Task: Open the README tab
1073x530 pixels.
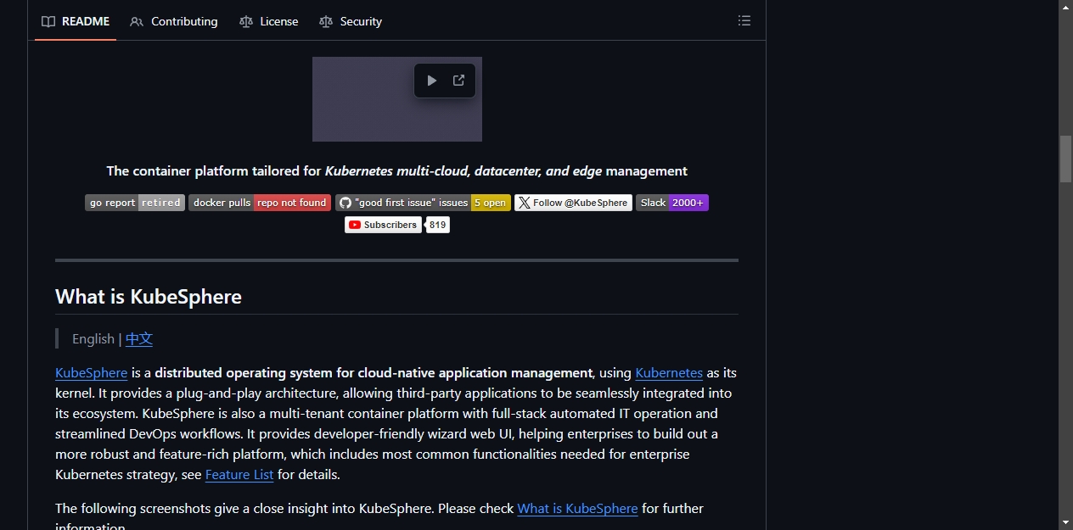Action: [x=76, y=21]
